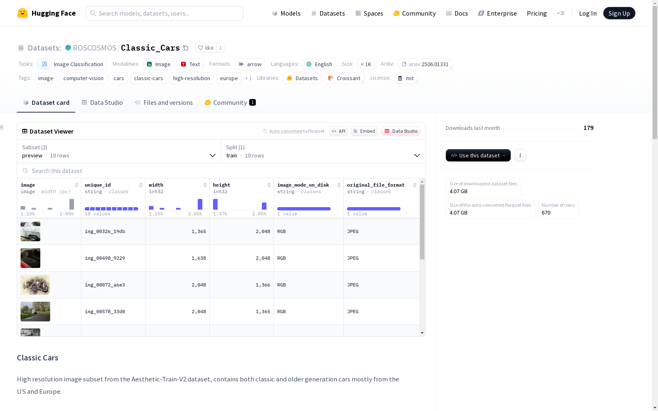Select the europe tag
658x411 pixels.
coord(229,78)
